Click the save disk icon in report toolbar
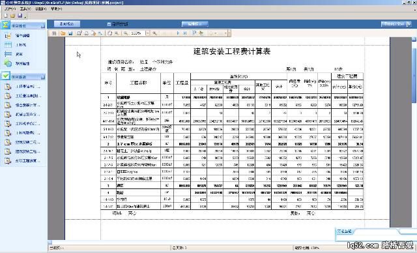 (x=70, y=33)
